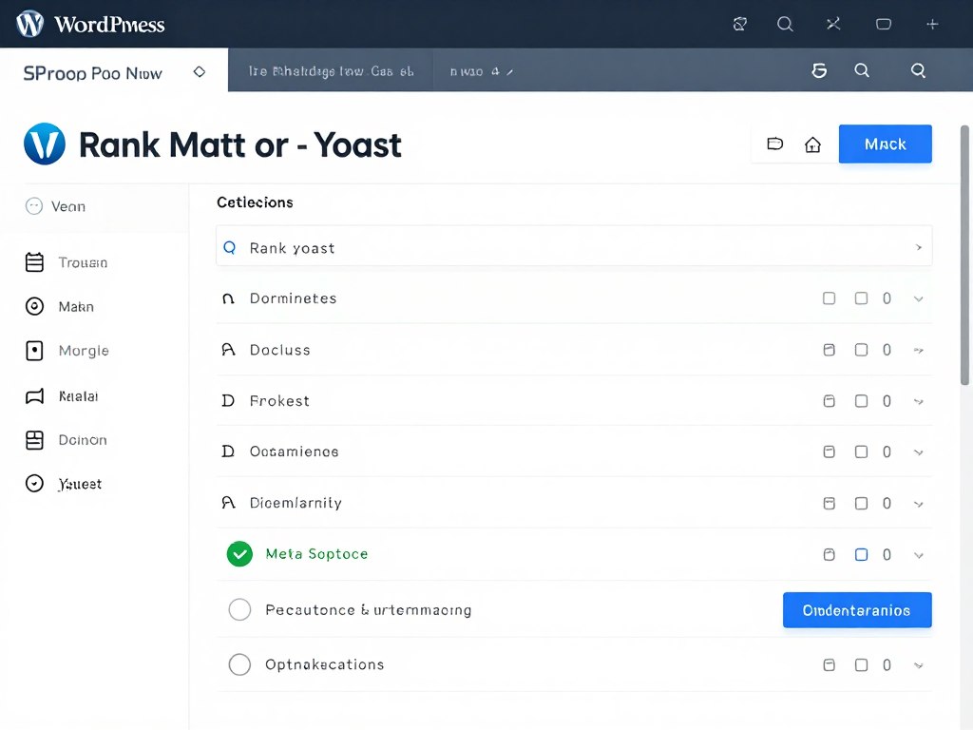Click the icon left of Dicemlarnity
973x730 pixels.
click(228, 502)
